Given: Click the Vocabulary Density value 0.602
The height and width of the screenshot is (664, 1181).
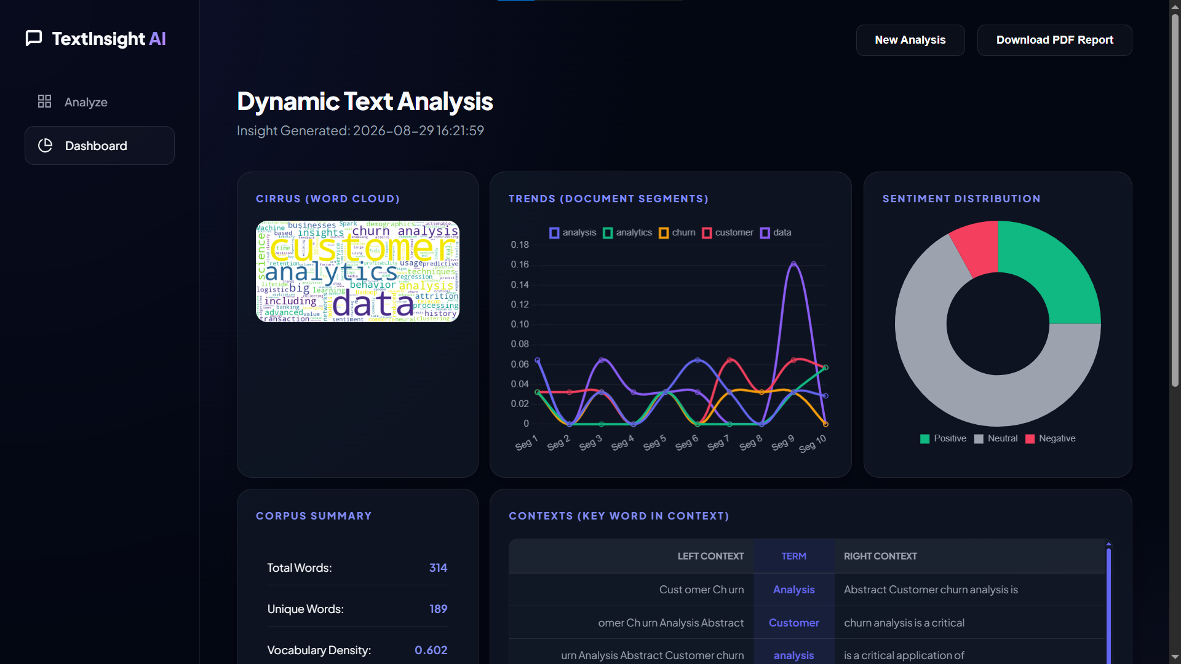Looking at the screenshot, I should coord(431,650).
